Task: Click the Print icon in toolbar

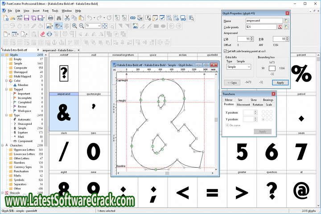Action: point(50,18)
